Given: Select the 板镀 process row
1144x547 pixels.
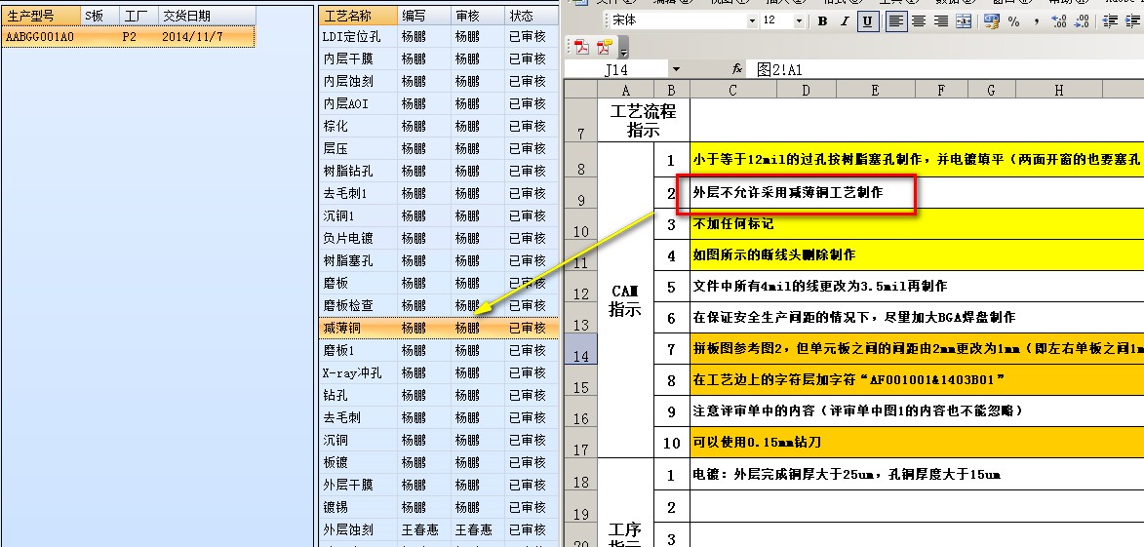Looking at the screenshot, I should pos(440,462).
